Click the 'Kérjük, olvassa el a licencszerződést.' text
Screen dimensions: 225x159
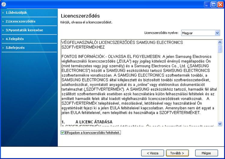[86, 23]
